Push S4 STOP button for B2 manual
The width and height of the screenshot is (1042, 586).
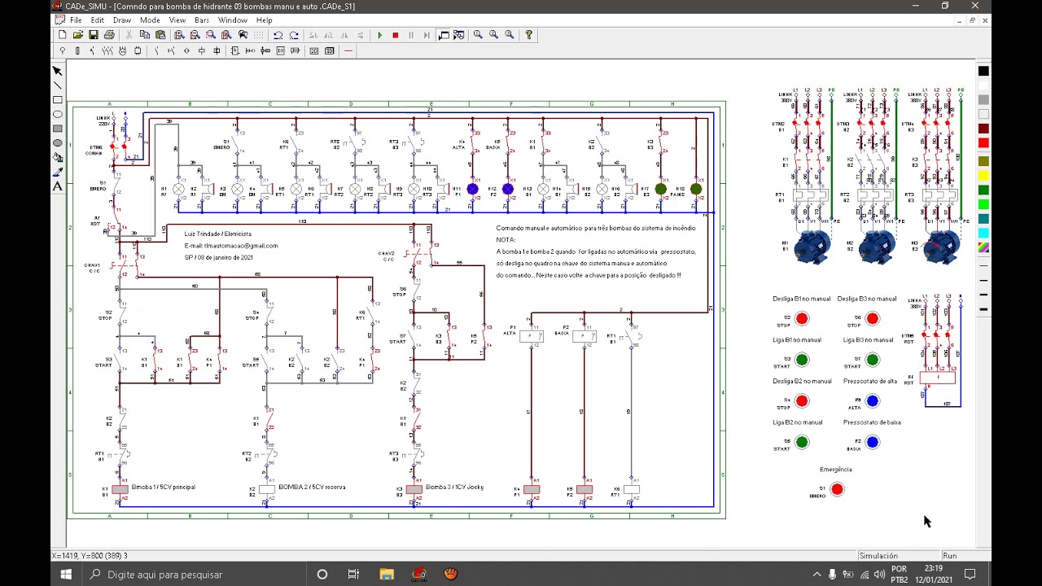(802, 401)
